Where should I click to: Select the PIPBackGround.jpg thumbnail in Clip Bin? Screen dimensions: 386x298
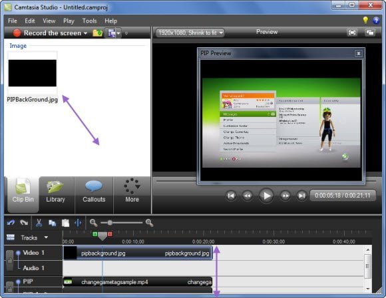[32, 73]
